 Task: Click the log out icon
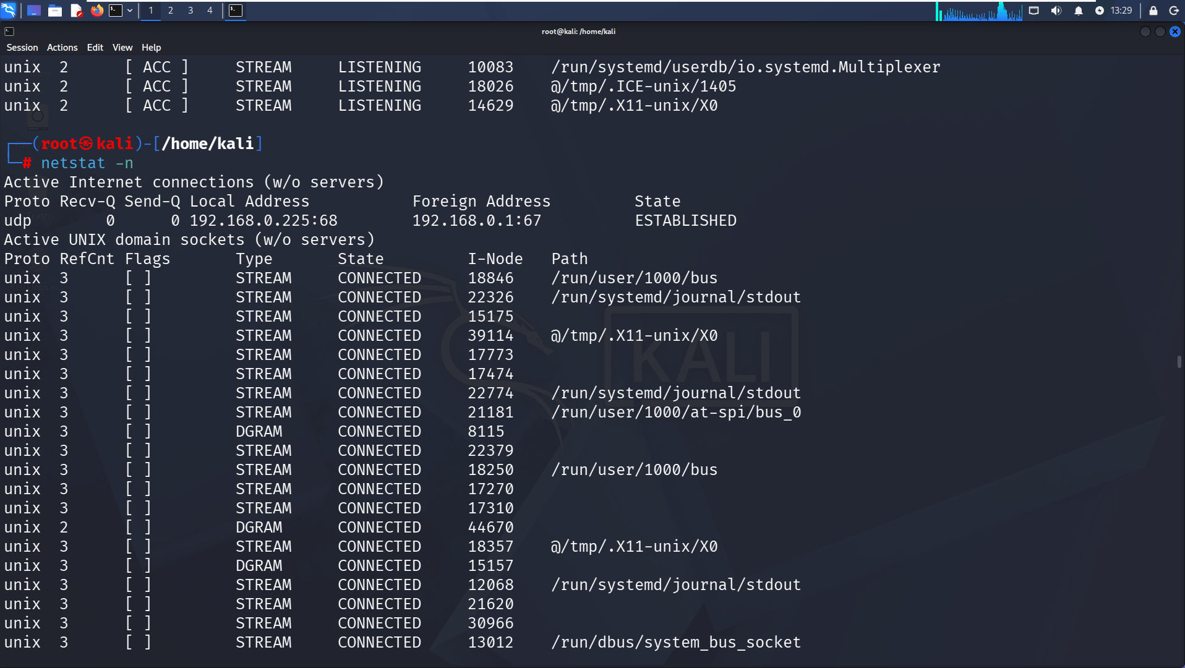click(x=1173, y=11)
